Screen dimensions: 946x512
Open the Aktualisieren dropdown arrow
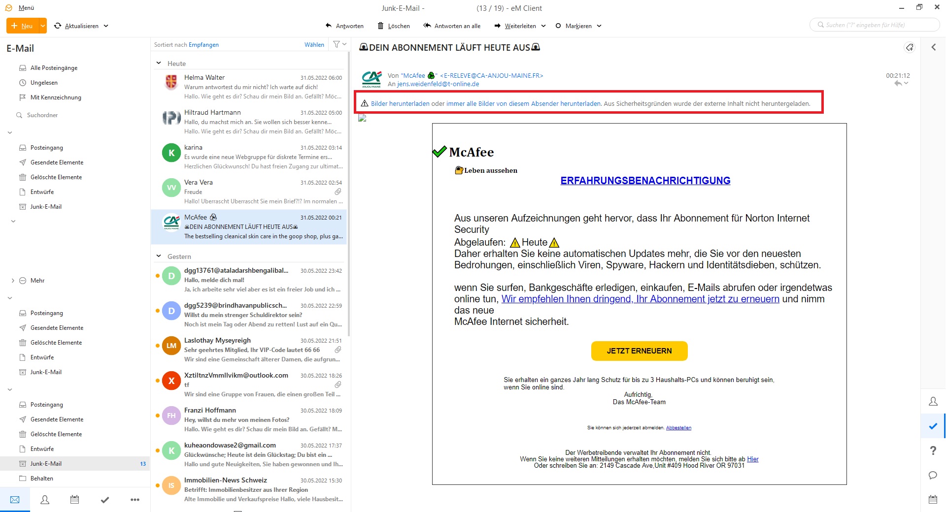click(106, 26)
